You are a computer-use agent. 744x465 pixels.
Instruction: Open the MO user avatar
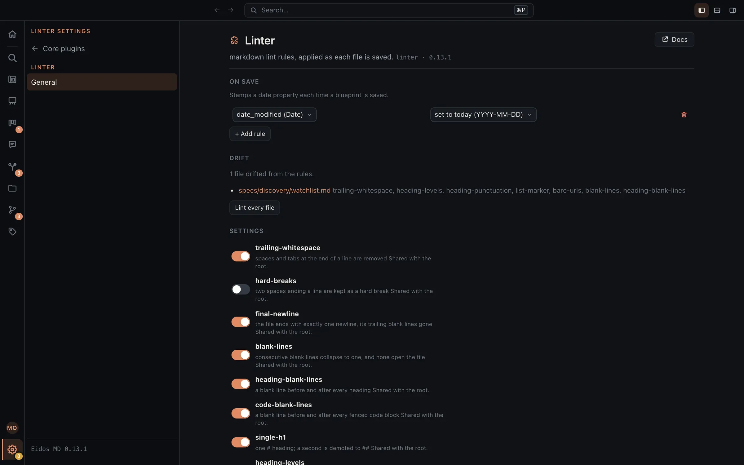click(12, 428)
